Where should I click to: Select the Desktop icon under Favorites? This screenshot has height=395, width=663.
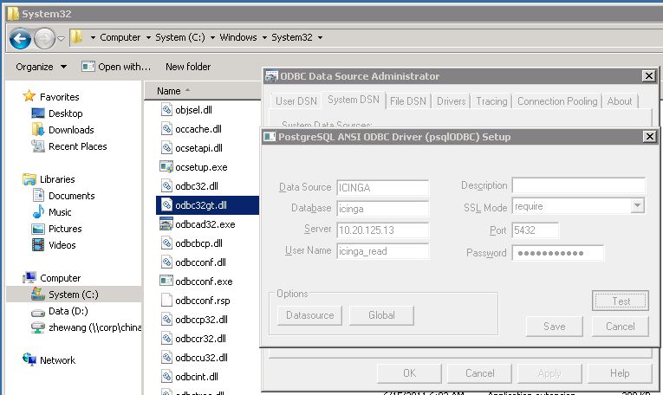38,113
